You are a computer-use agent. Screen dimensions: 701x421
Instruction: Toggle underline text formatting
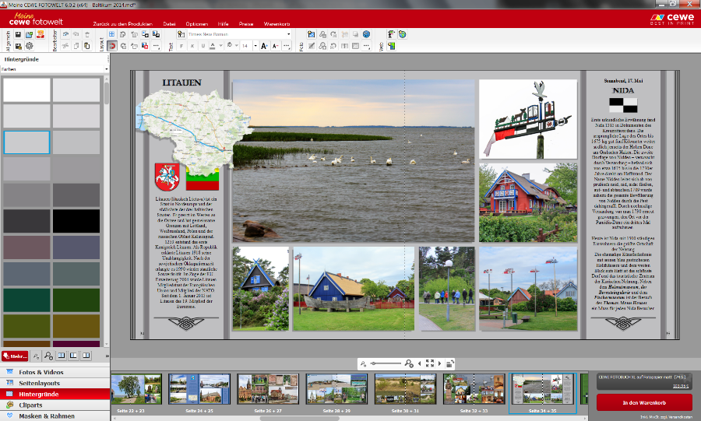click(x=203, y=47)
